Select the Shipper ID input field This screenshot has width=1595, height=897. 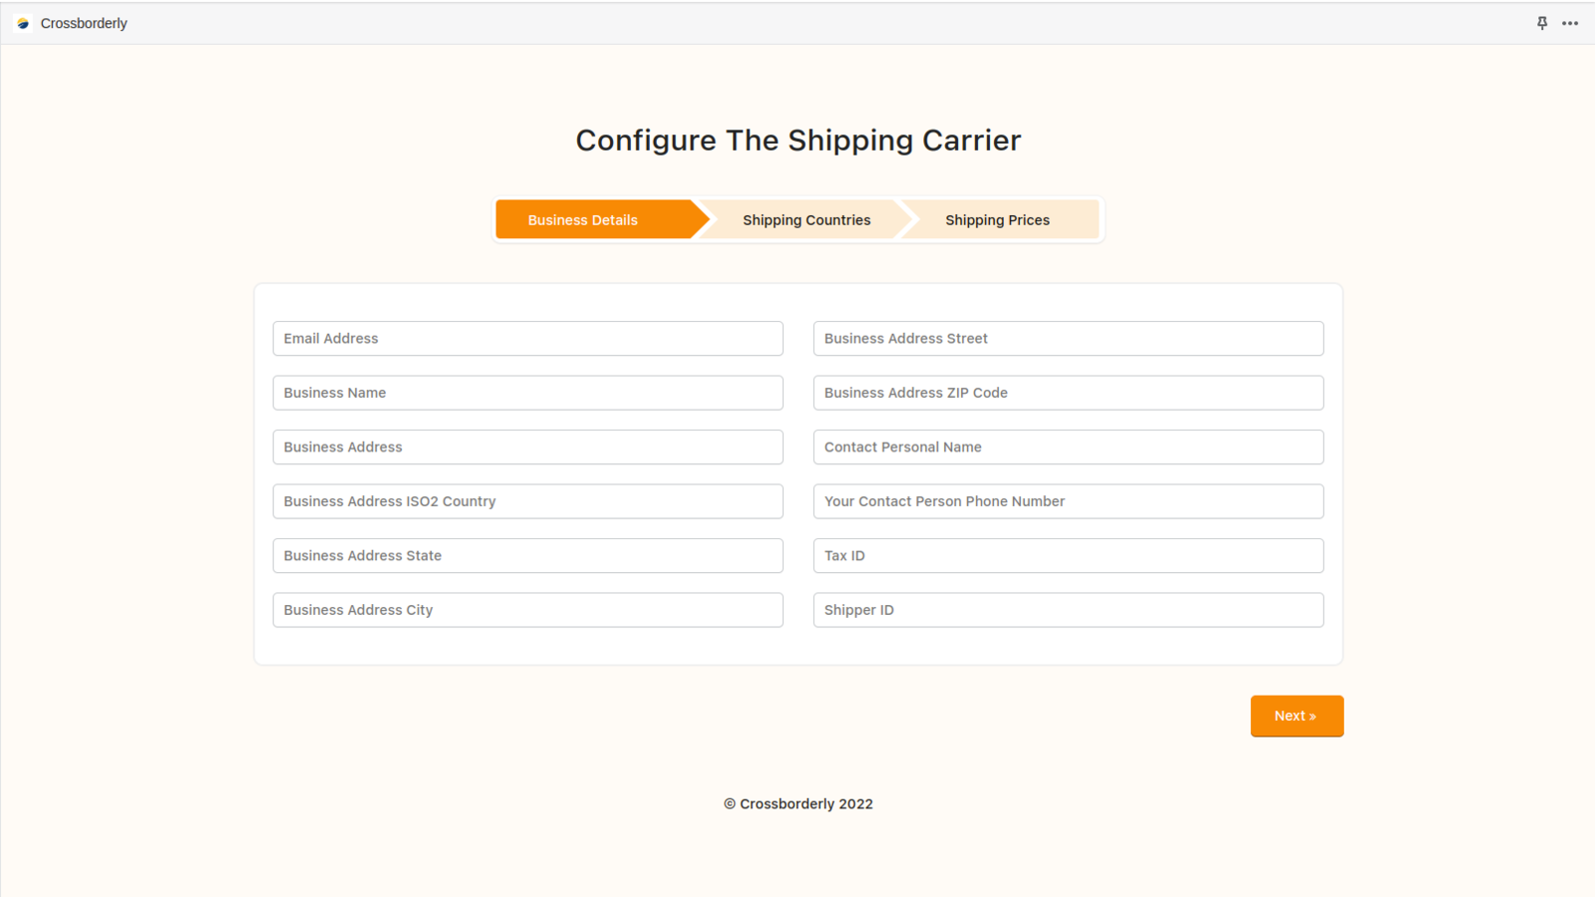pyautogui.click(x=1069, y=610)
